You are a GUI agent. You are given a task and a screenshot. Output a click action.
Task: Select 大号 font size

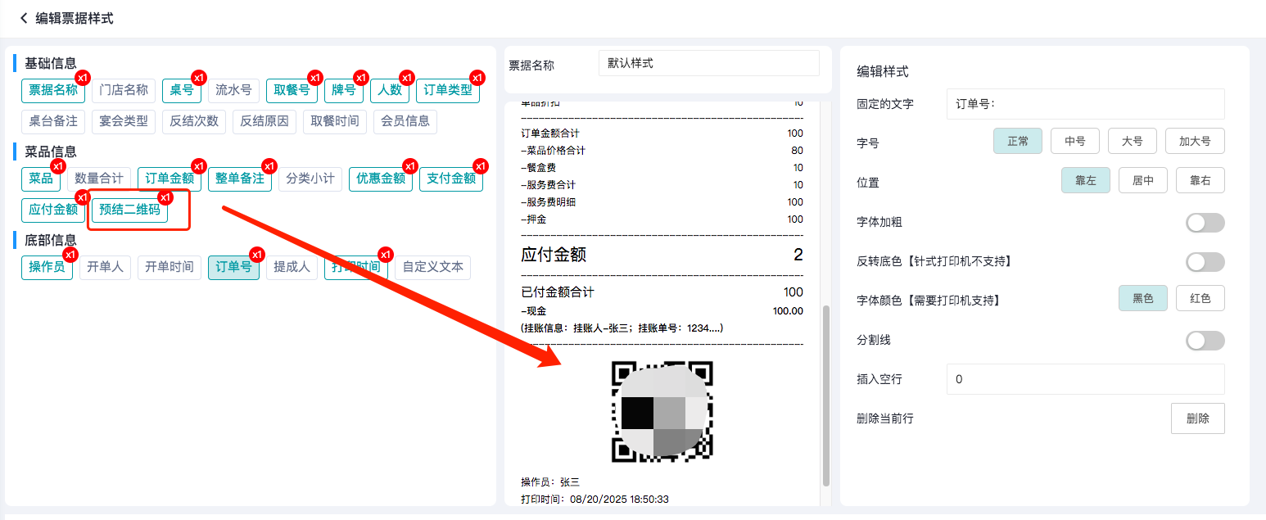1133,141
